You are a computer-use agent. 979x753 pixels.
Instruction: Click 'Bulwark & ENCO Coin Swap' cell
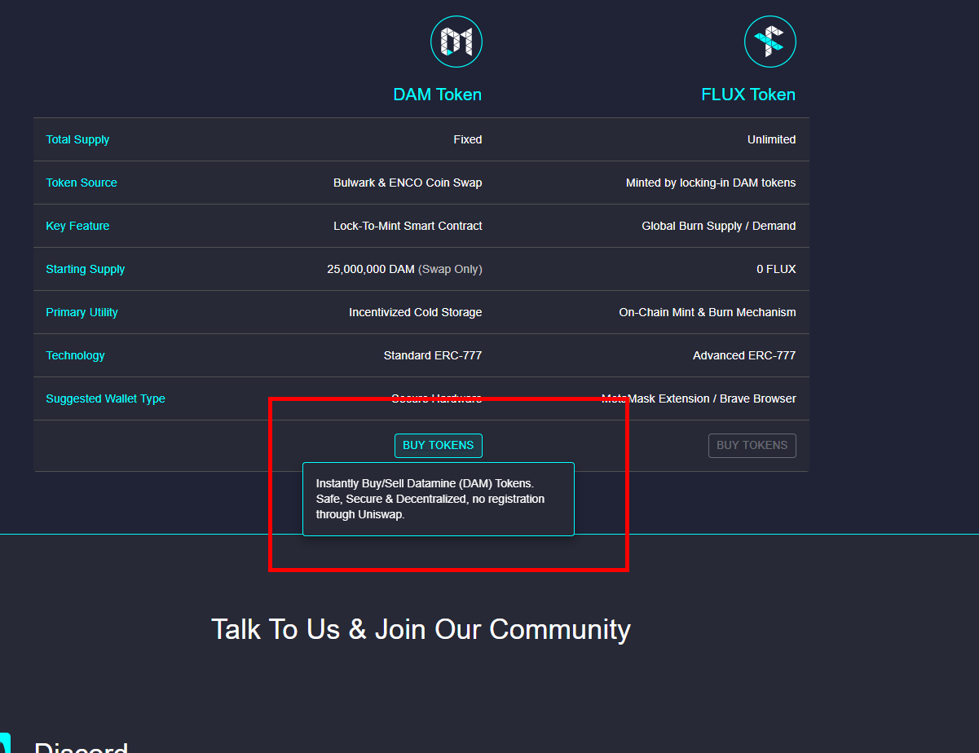click(408, 183)
